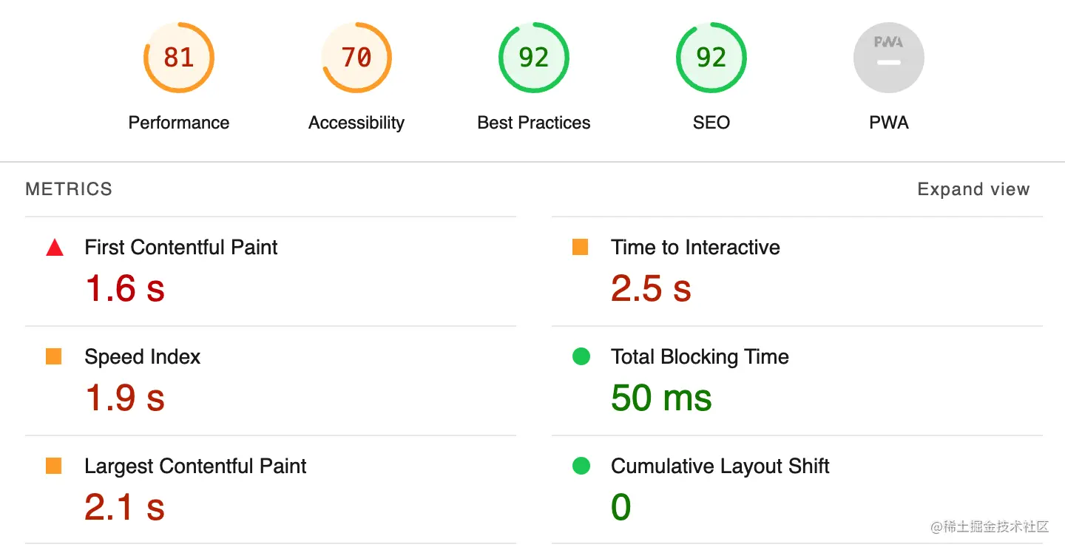Viewport: 1065px width, 550px height.
Task: Jump to the Accessibility category label
Action: tap(356, 123)
